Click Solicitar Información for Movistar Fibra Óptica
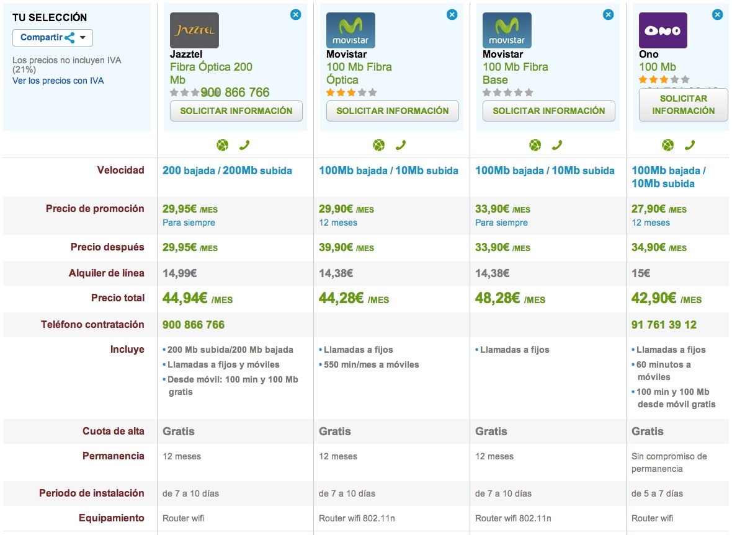This screenshot has width=732, height=535. (x=393, y=111)
